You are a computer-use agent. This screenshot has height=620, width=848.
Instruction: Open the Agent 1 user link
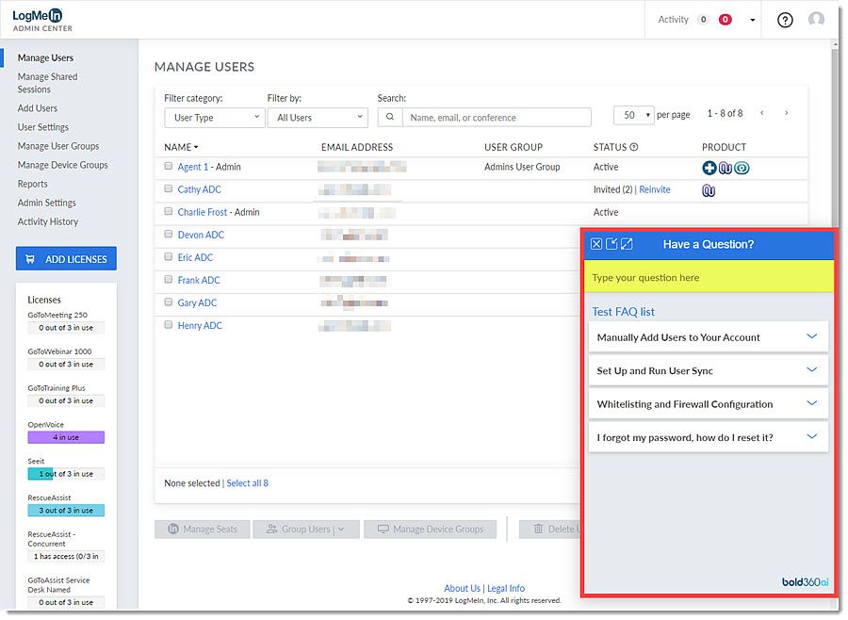pyautogui.click(x=193, y=167)
